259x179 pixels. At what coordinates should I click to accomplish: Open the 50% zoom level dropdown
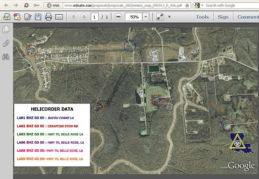(x=145, y=17)
